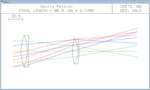Screen dimensions: 150x90
Task: Click the green on-axis ray focus point
Action: [x=105, y=51]
